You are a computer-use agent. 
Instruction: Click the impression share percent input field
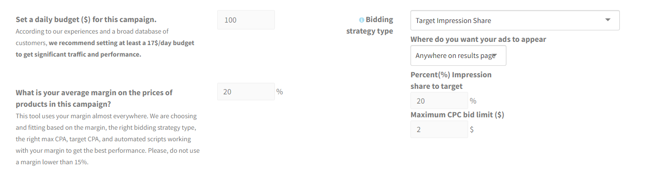(x=439, y=101)
